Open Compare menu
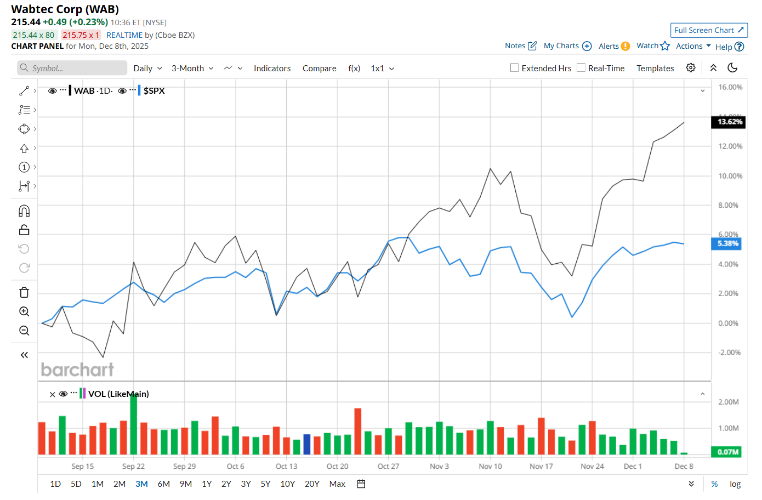This screenshot has height=500, width=762. 320,68
